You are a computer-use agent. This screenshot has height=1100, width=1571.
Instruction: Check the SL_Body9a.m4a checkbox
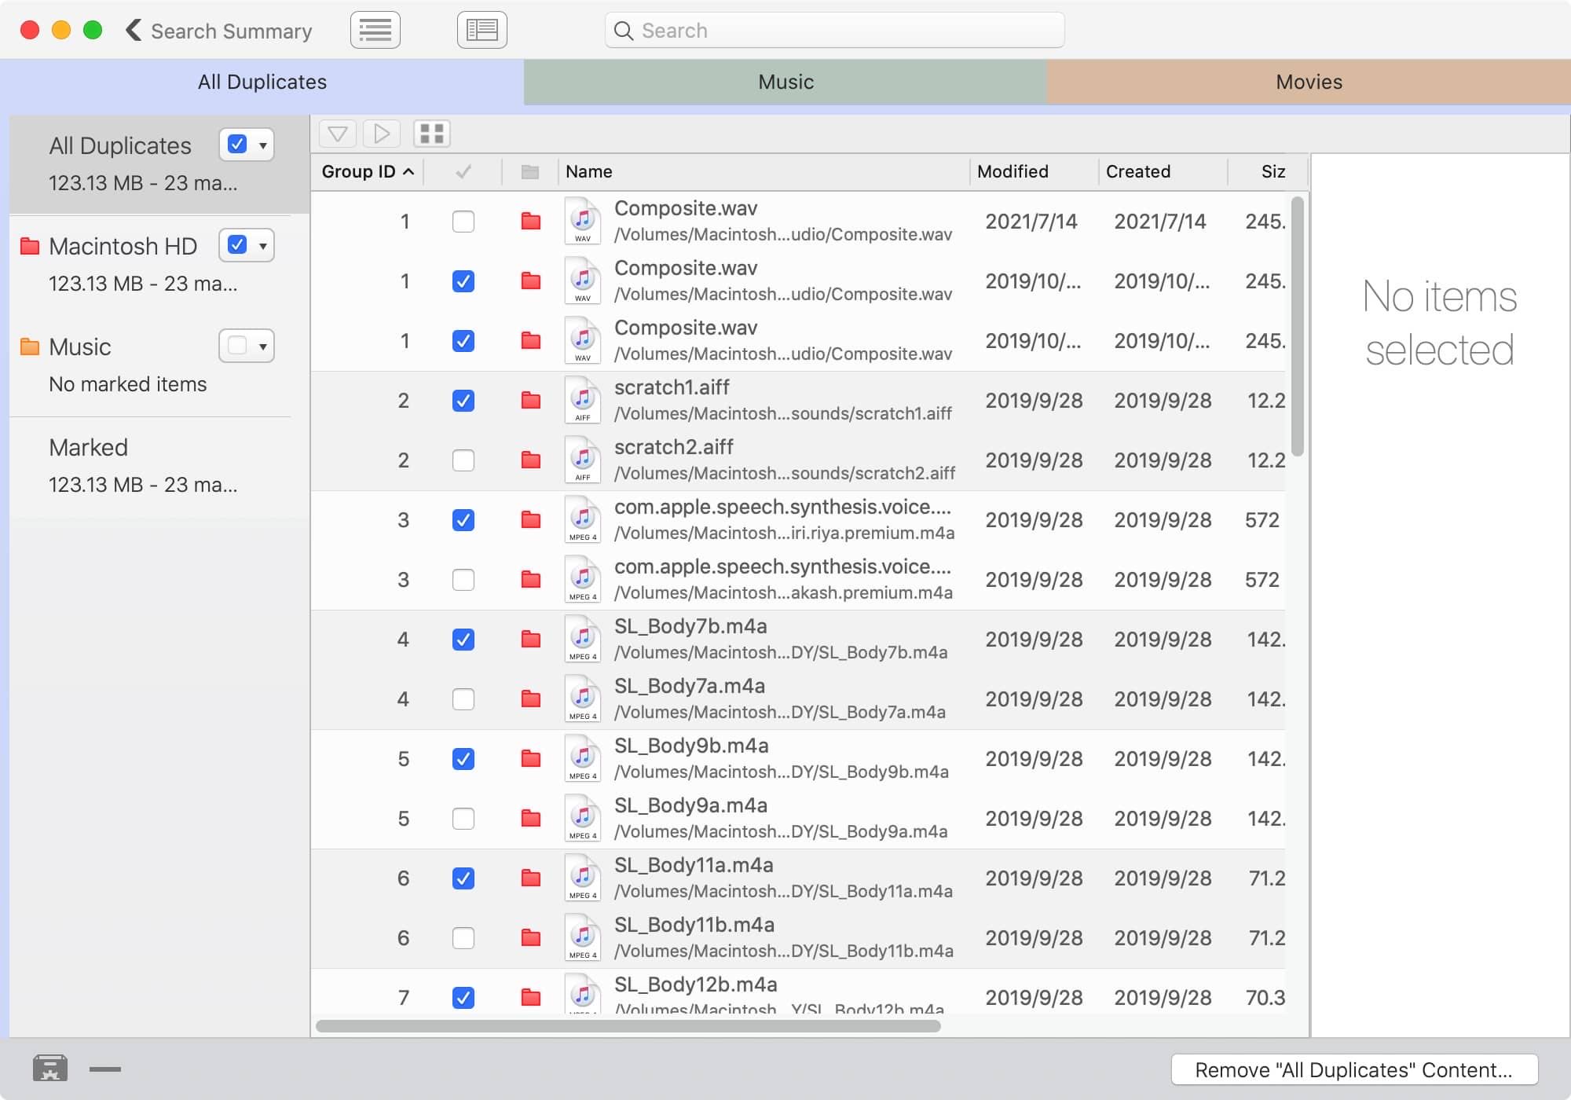click(463, 819)
